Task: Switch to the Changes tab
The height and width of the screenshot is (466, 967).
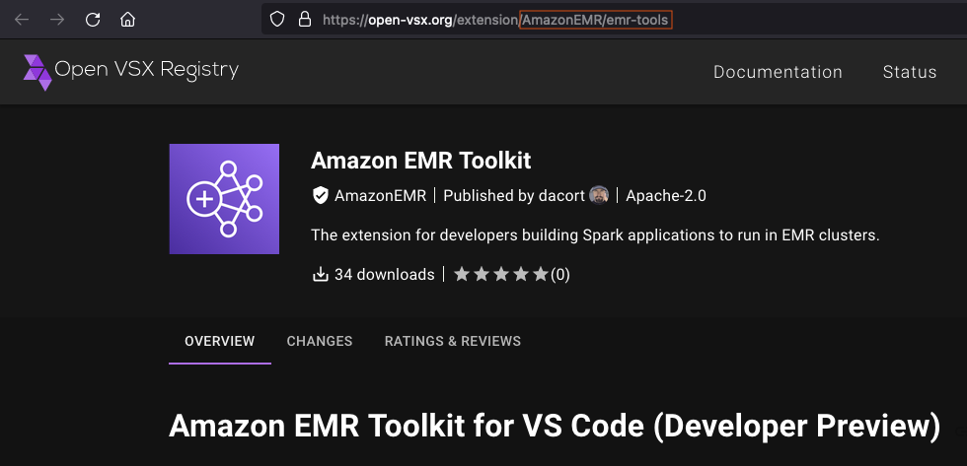Action: pyautogui.click(x=319, y=341)
